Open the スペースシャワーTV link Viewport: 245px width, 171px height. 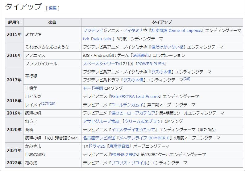point(102,64)
